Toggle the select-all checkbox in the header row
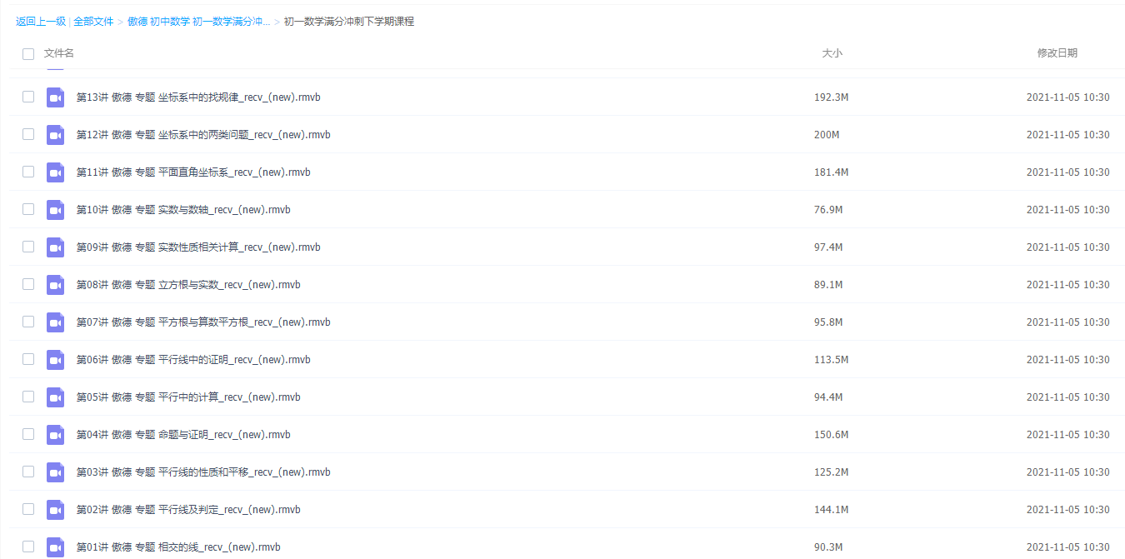This screenshot has height=559, width=1125. 27,52
